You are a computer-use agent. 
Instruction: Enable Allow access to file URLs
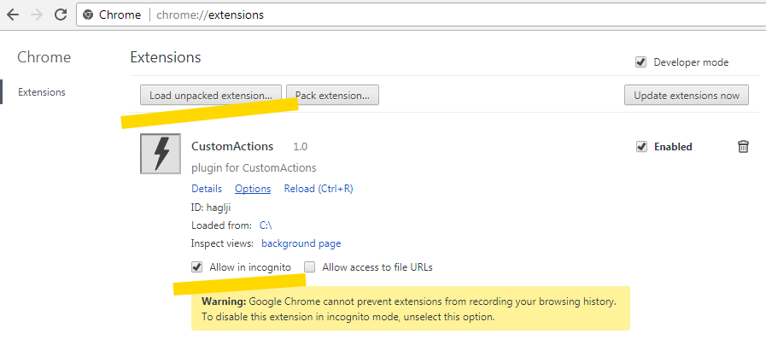[310, 267]
